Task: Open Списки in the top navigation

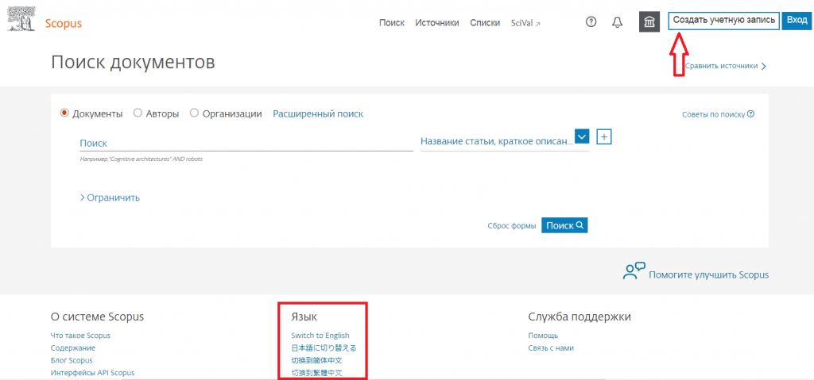Action: [x=485, y=23]
